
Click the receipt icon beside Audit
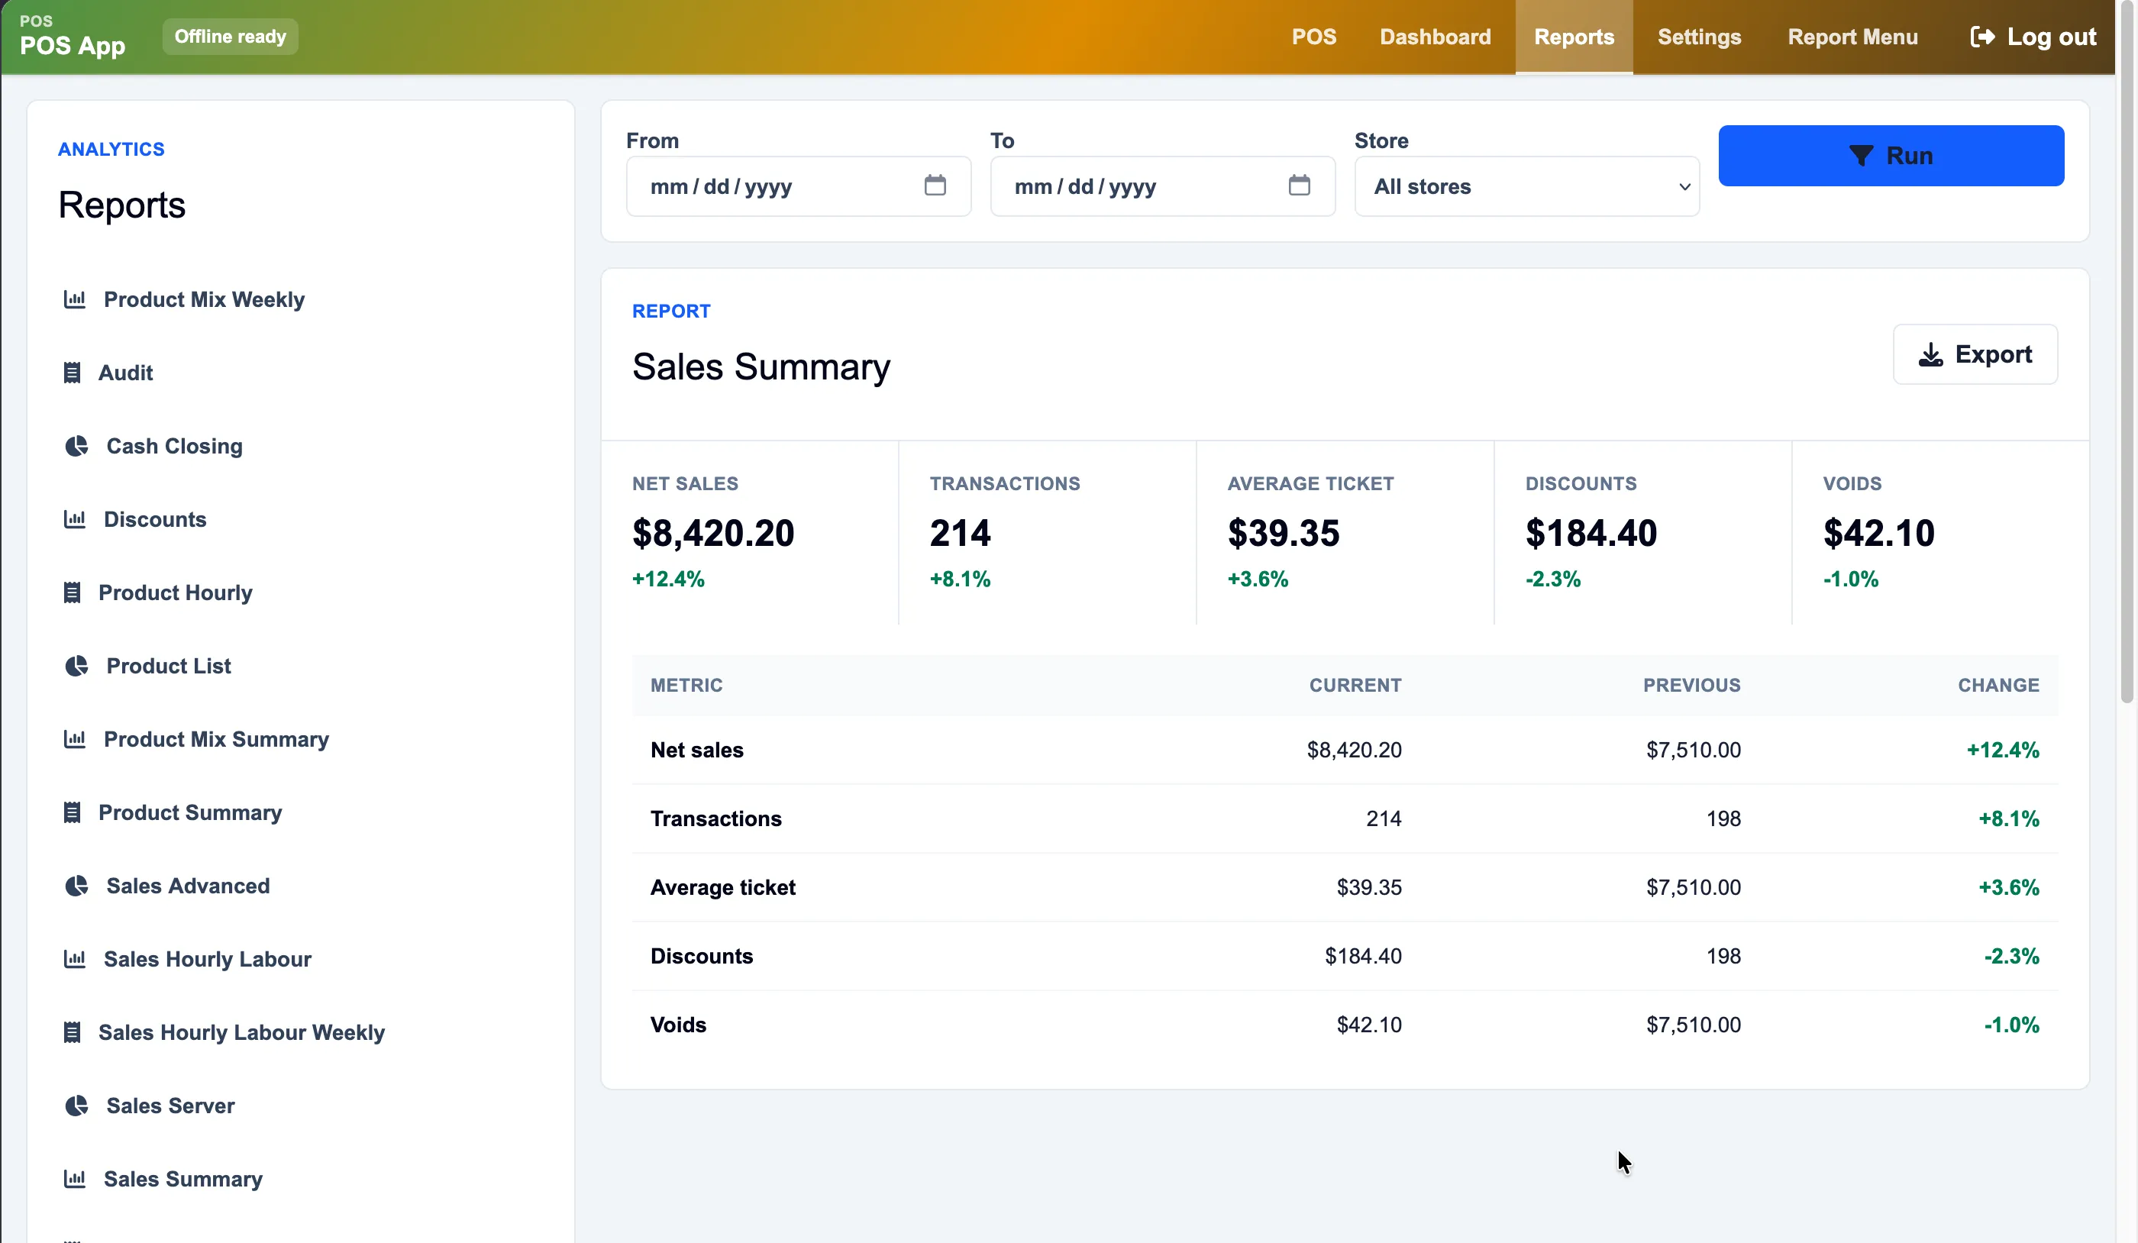[x=72, y=373]
